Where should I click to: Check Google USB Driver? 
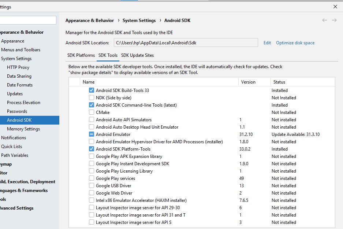tap(92, 186)
